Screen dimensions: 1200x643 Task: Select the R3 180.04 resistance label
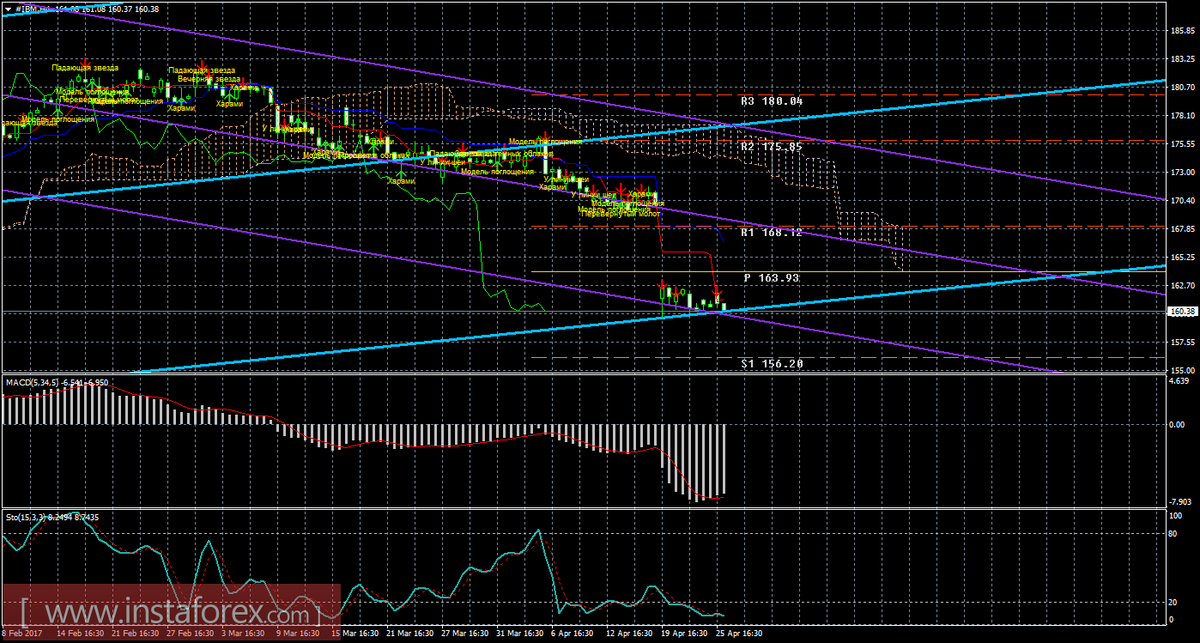click(772, 100)
